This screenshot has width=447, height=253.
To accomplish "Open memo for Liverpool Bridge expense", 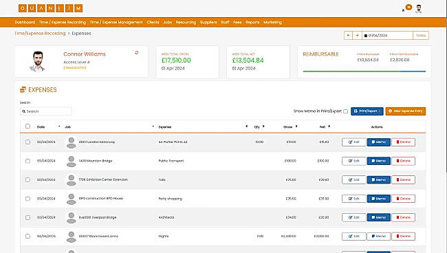I will click(x=379, y=217).
